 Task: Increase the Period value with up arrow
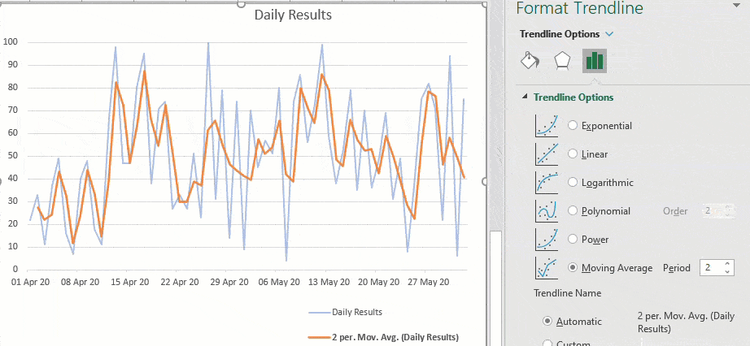point(727,264)
